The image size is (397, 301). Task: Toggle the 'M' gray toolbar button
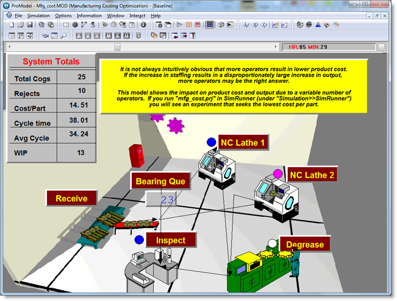[108, 36]
